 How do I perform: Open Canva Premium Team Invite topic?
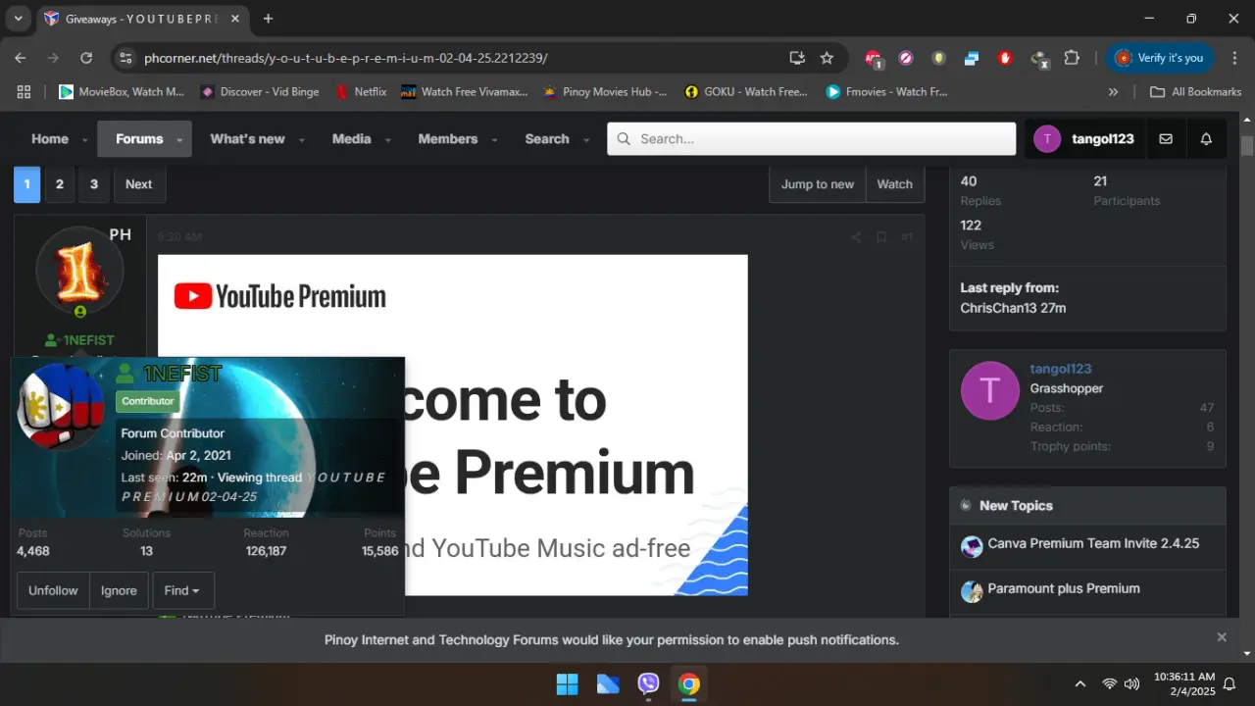[1093, 543]
